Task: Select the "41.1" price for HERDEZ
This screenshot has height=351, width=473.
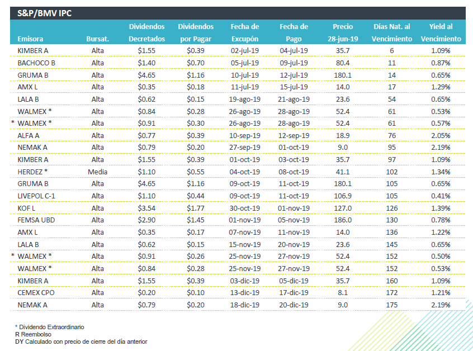Action: tap(343, 172)
